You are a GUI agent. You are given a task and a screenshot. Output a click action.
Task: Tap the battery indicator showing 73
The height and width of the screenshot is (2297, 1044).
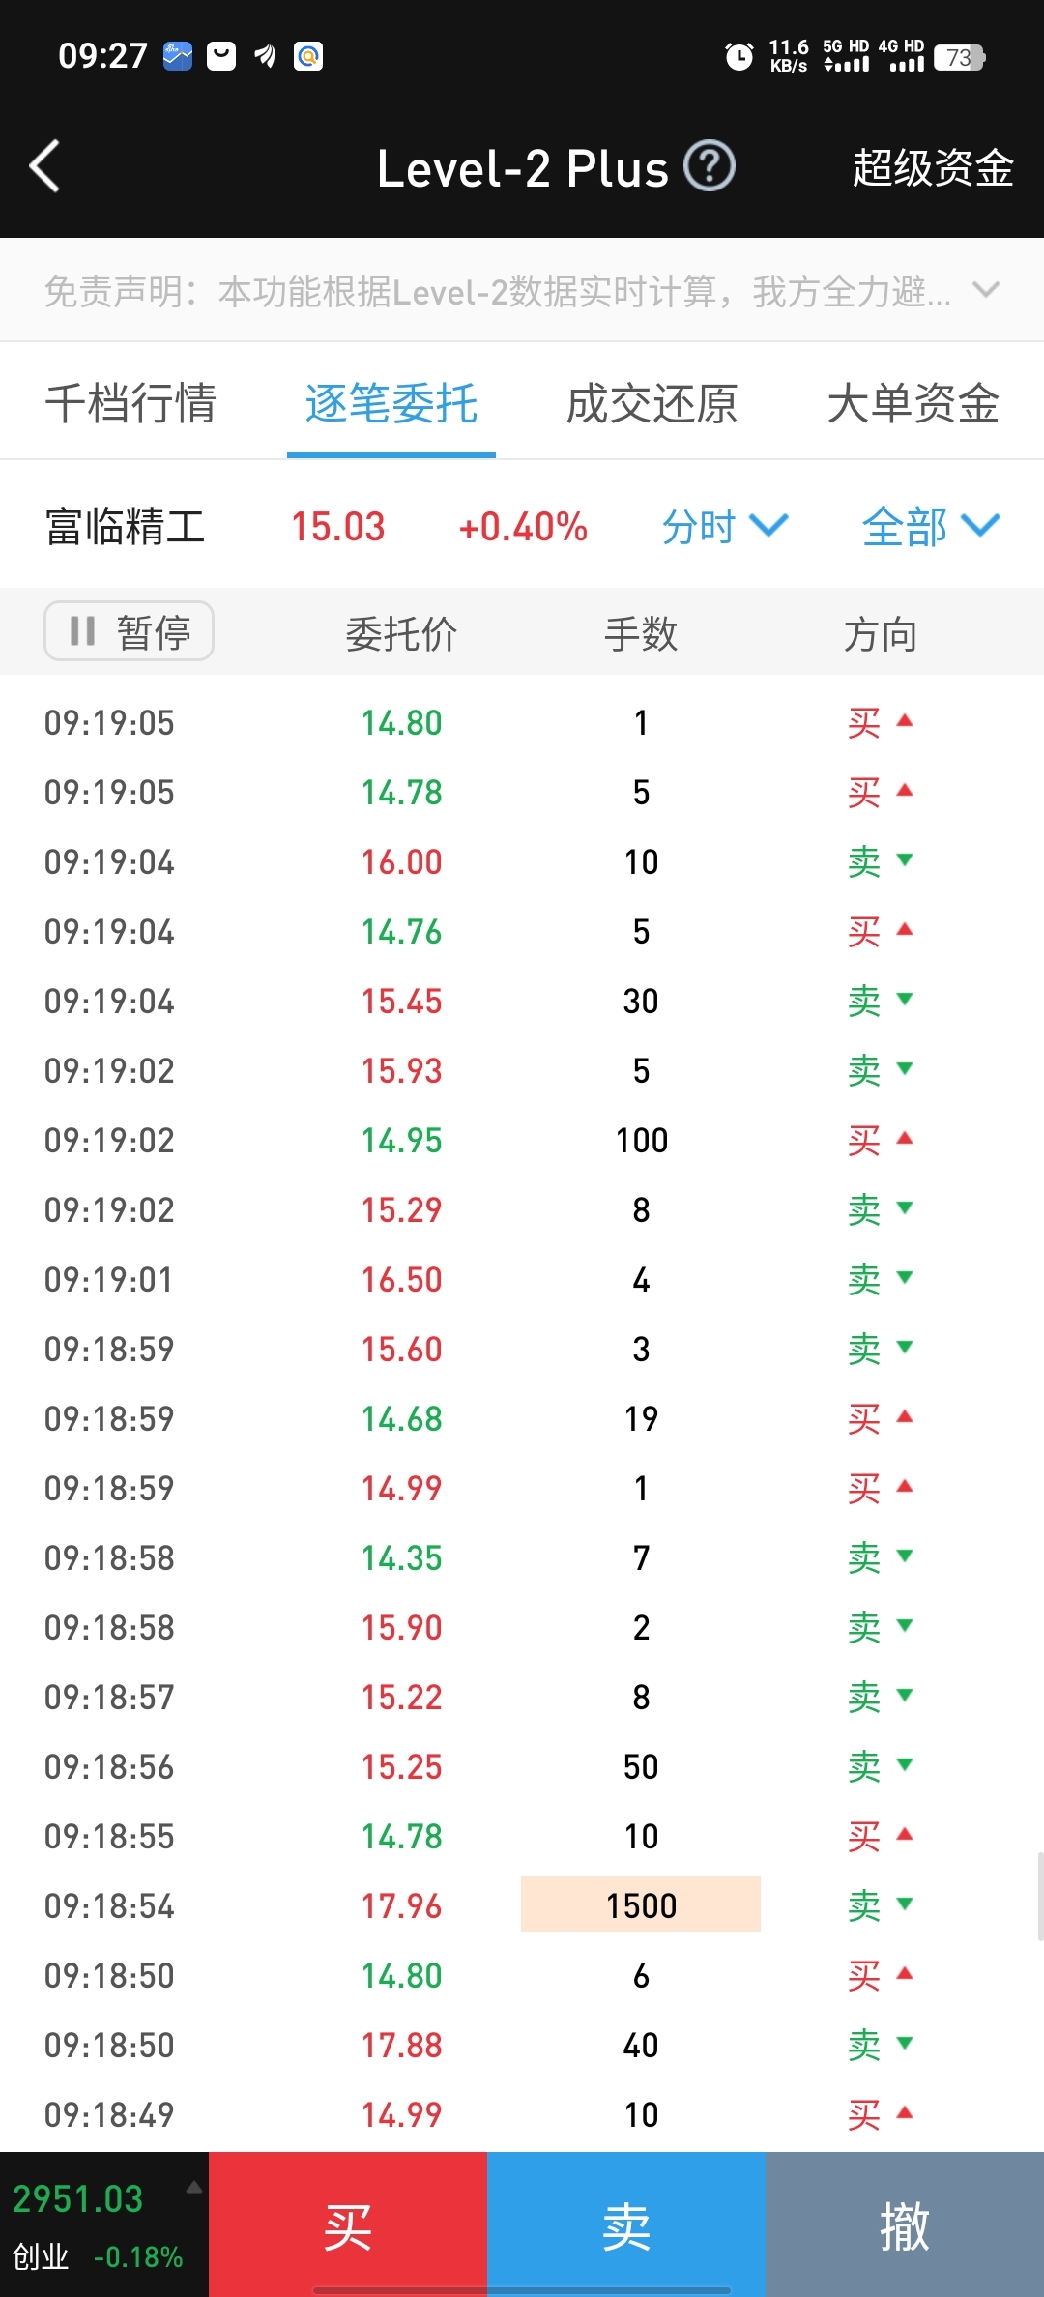(x=959, y=57)
